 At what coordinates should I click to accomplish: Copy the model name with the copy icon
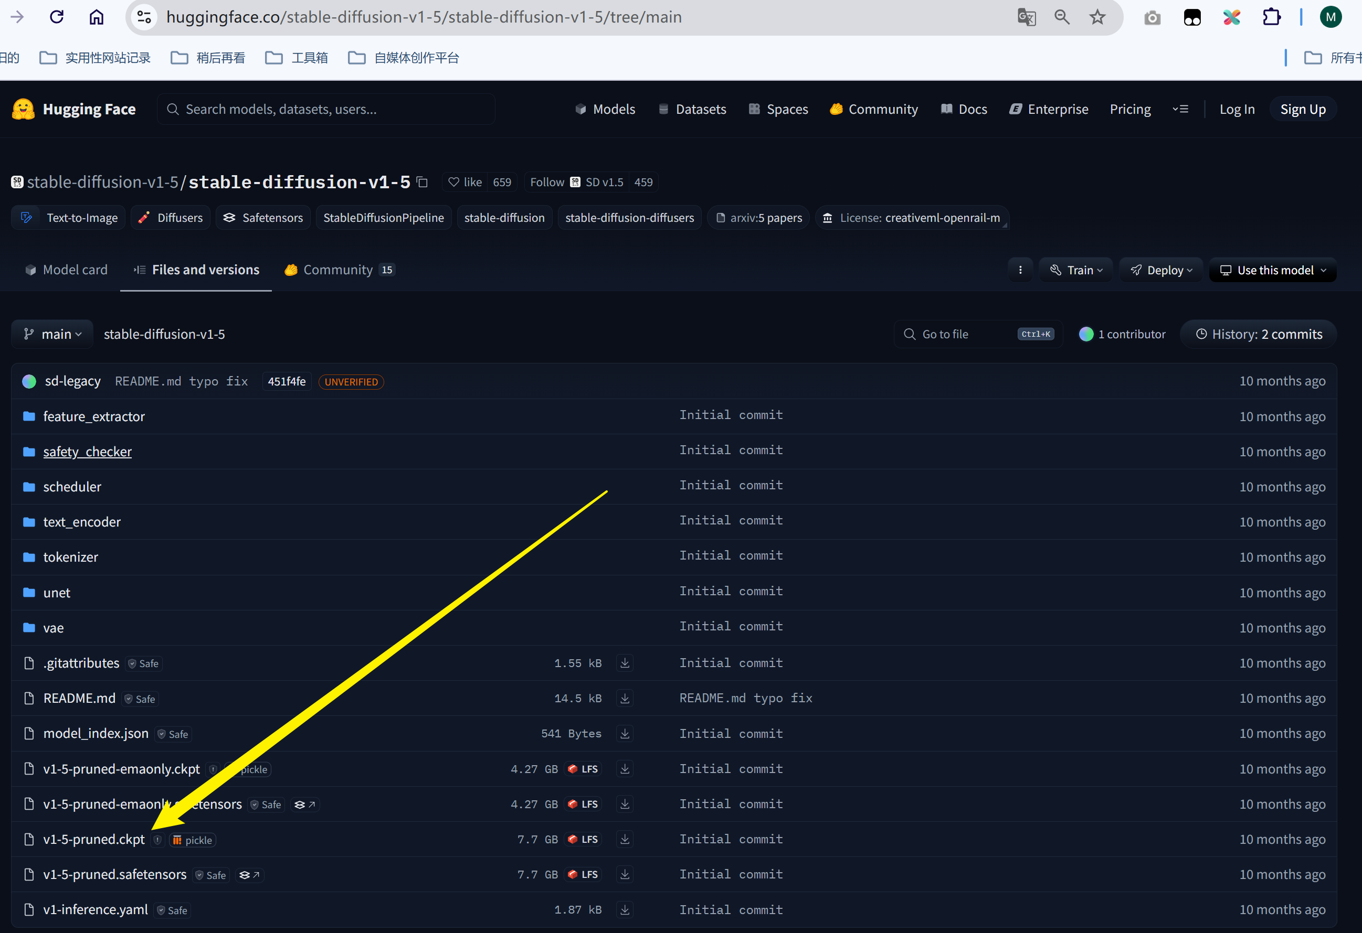(x=422, y=182)
